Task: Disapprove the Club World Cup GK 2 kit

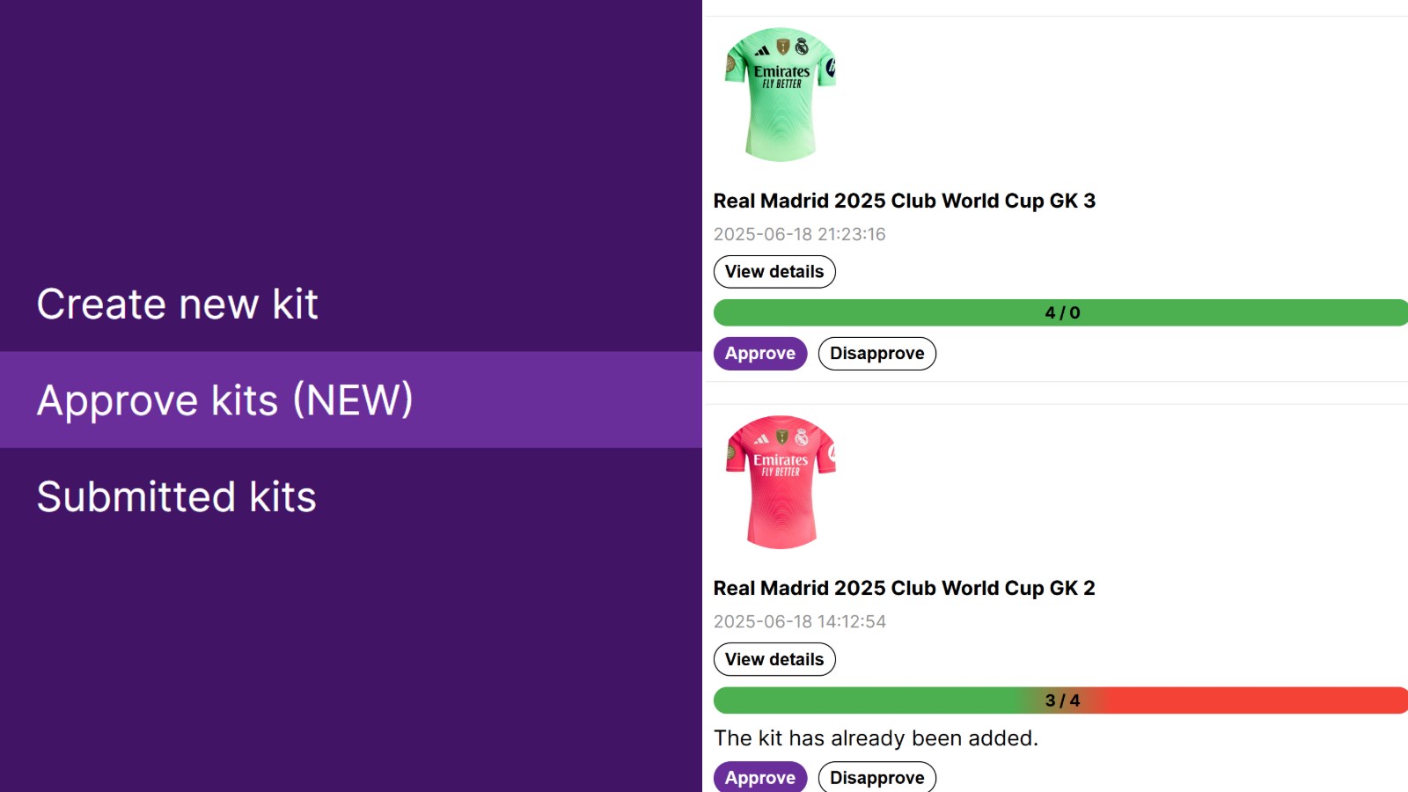Action: [x=876, y=778]
